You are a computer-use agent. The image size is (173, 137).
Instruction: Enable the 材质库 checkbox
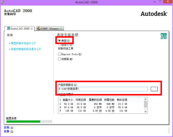click(60, 59)
